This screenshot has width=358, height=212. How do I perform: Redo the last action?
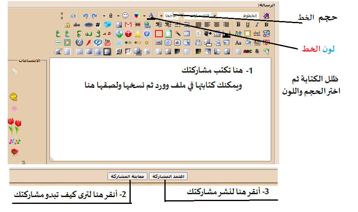click(x=94, y=16)
